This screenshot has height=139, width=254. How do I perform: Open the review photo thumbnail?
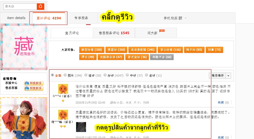81,127
